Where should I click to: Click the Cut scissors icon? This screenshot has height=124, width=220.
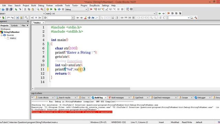(x=25, y=9)
